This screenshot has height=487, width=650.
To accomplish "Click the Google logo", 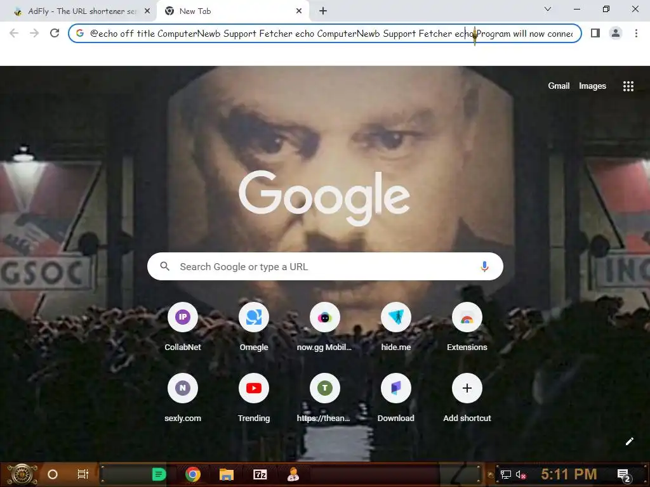I will click(x=324, y=198).
